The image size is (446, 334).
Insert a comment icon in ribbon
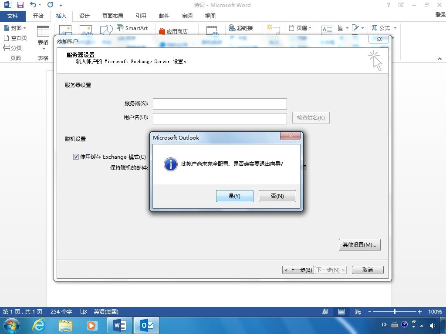coord(274,30)
